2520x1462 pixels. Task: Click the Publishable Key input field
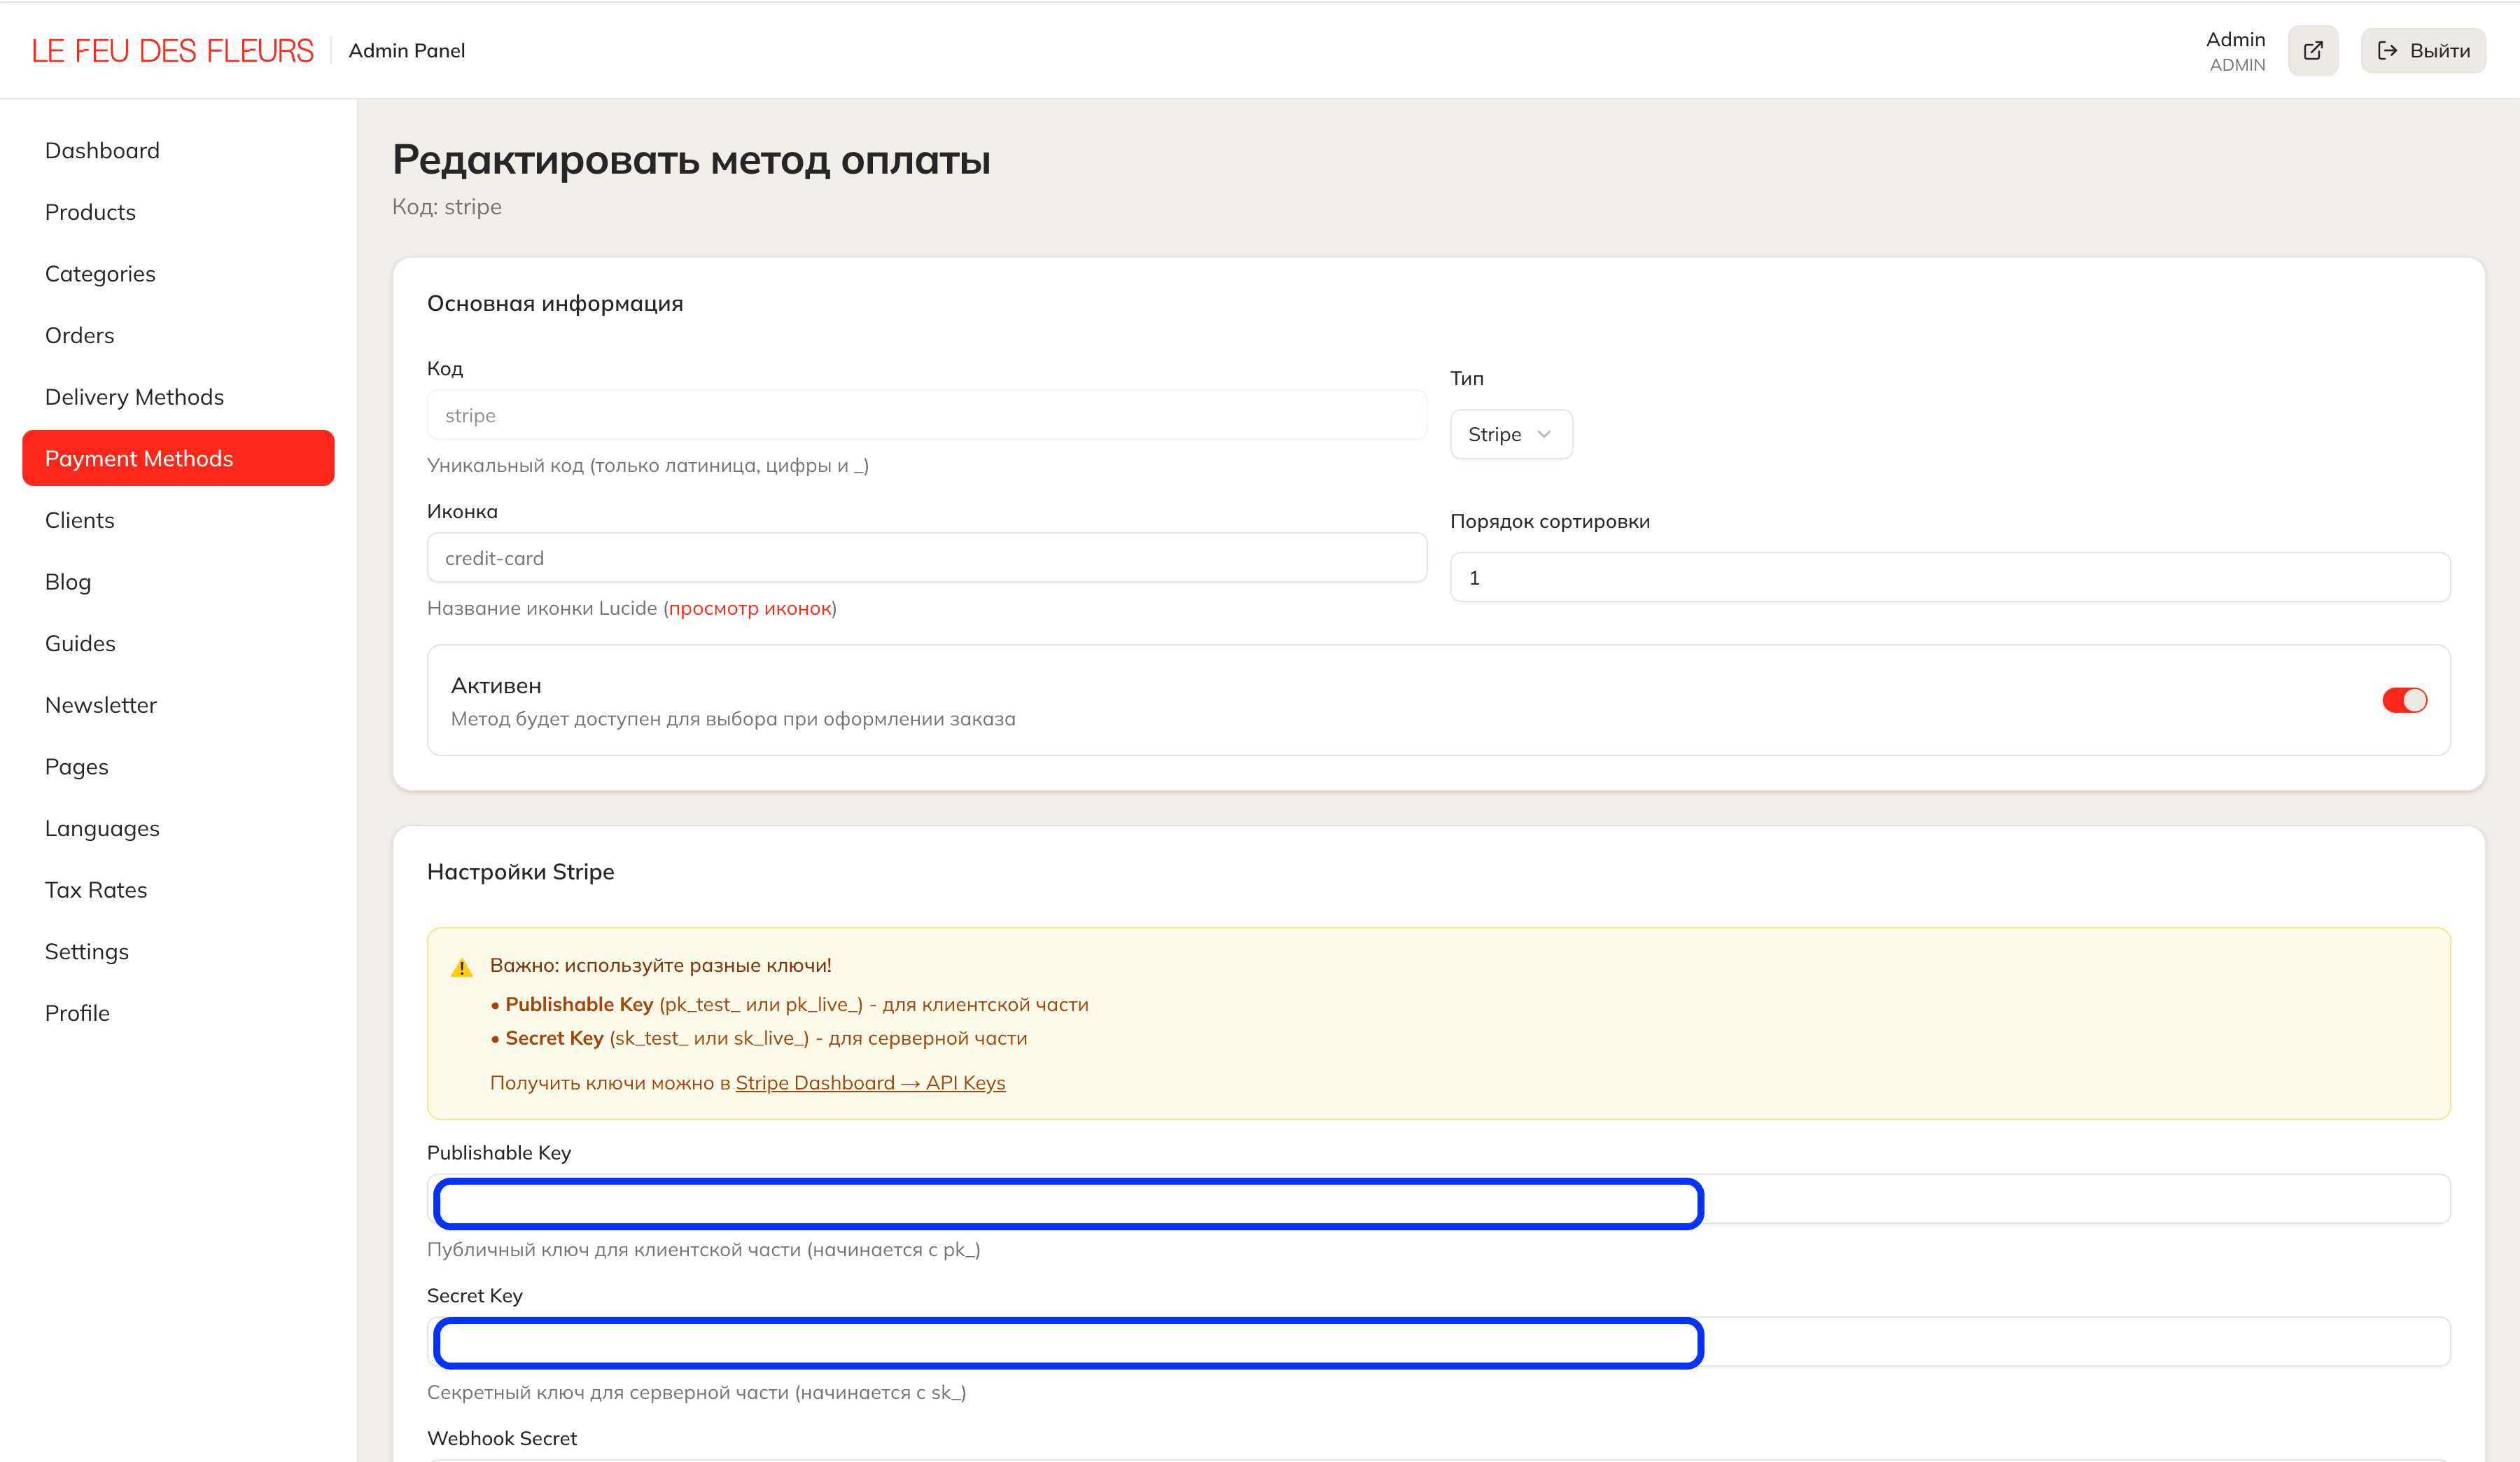1066,1203
